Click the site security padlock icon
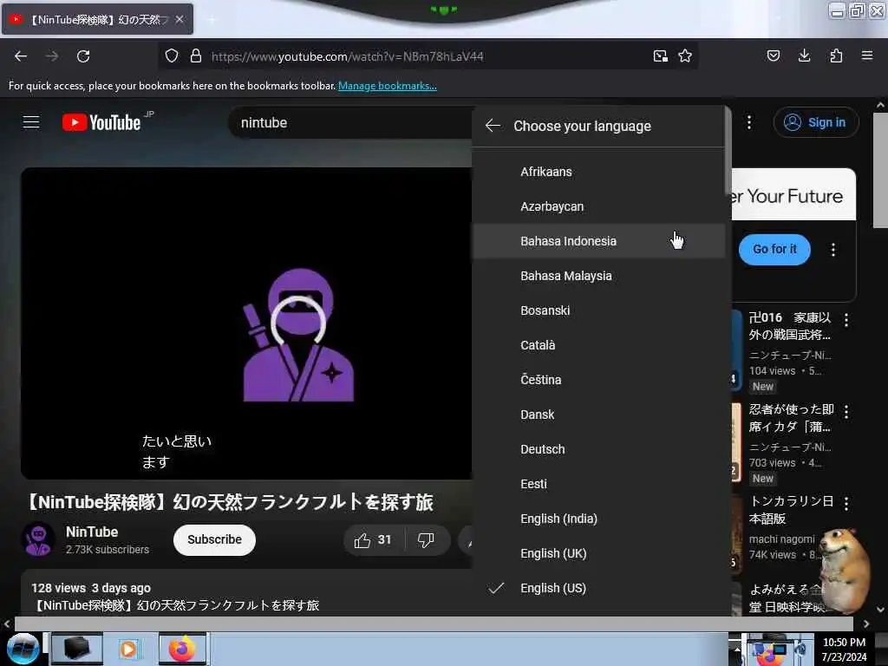This screenshot has width=888, height=666. point(196,55)
